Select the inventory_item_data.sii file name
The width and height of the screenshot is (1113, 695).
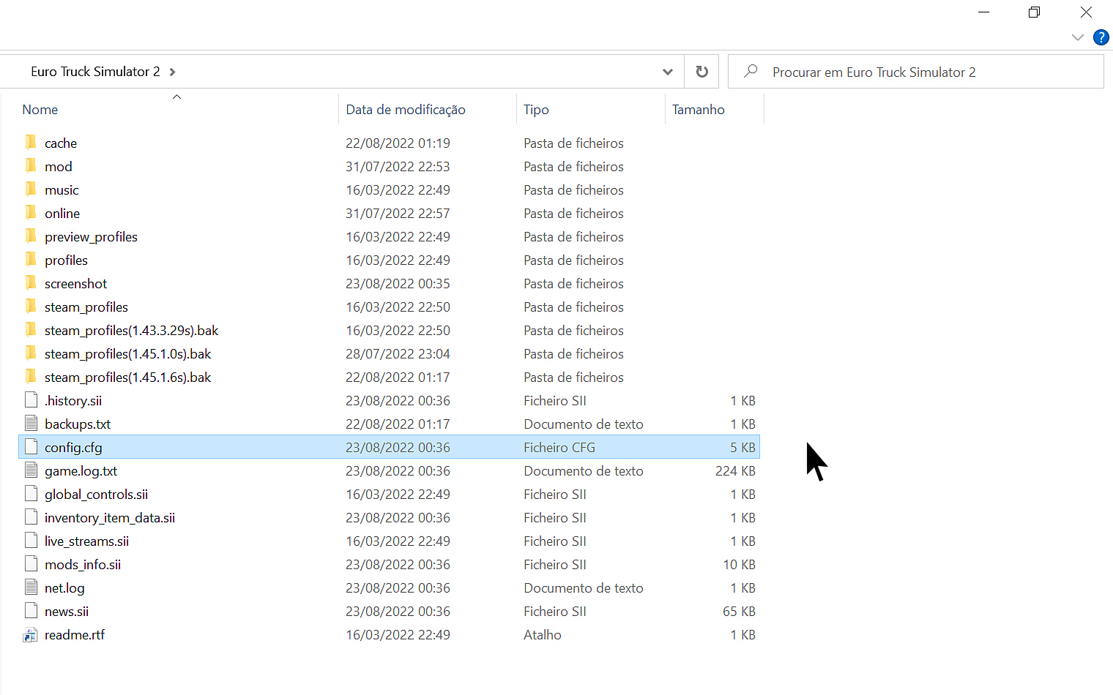[x=110, y=518]
